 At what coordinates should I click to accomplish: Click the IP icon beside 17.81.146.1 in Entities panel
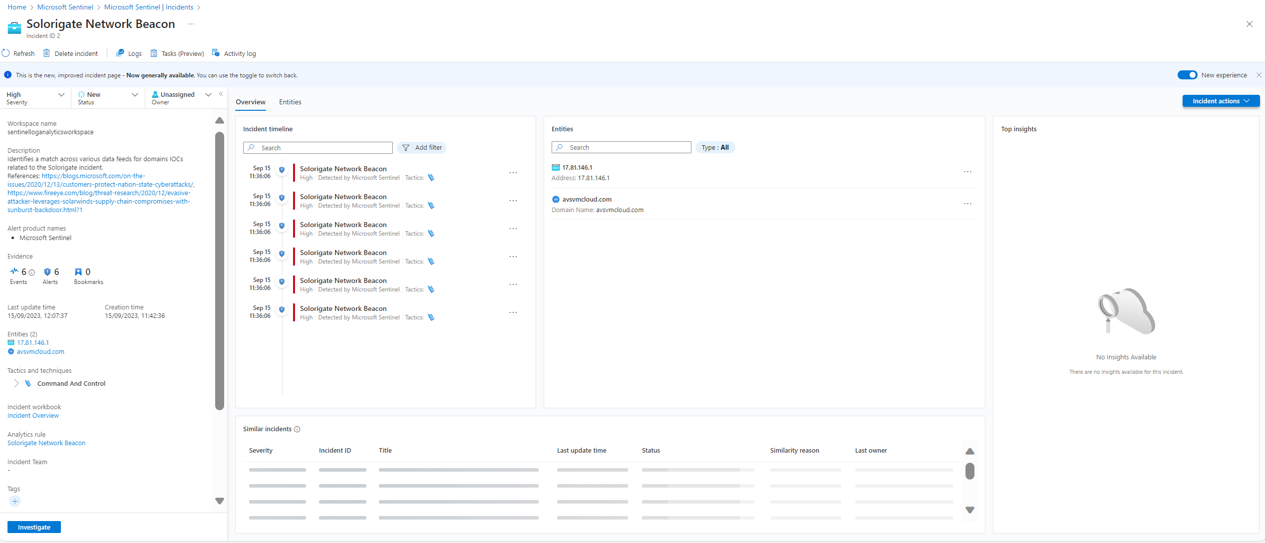pos(556,168)
